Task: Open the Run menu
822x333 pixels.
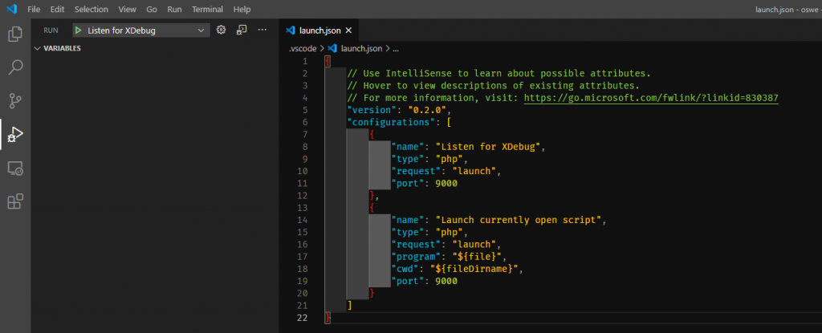Action: 174,10
